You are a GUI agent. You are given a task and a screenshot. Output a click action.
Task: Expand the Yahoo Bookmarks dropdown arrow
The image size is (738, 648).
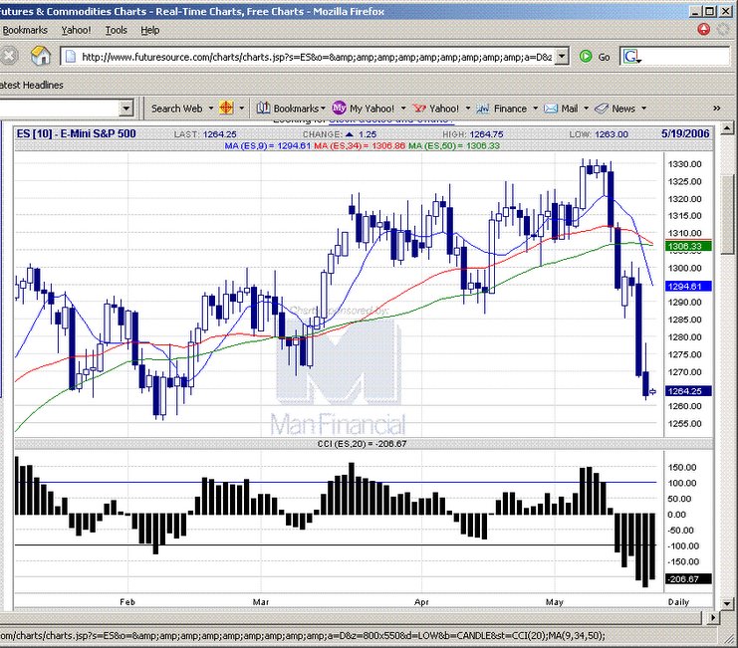323,108
